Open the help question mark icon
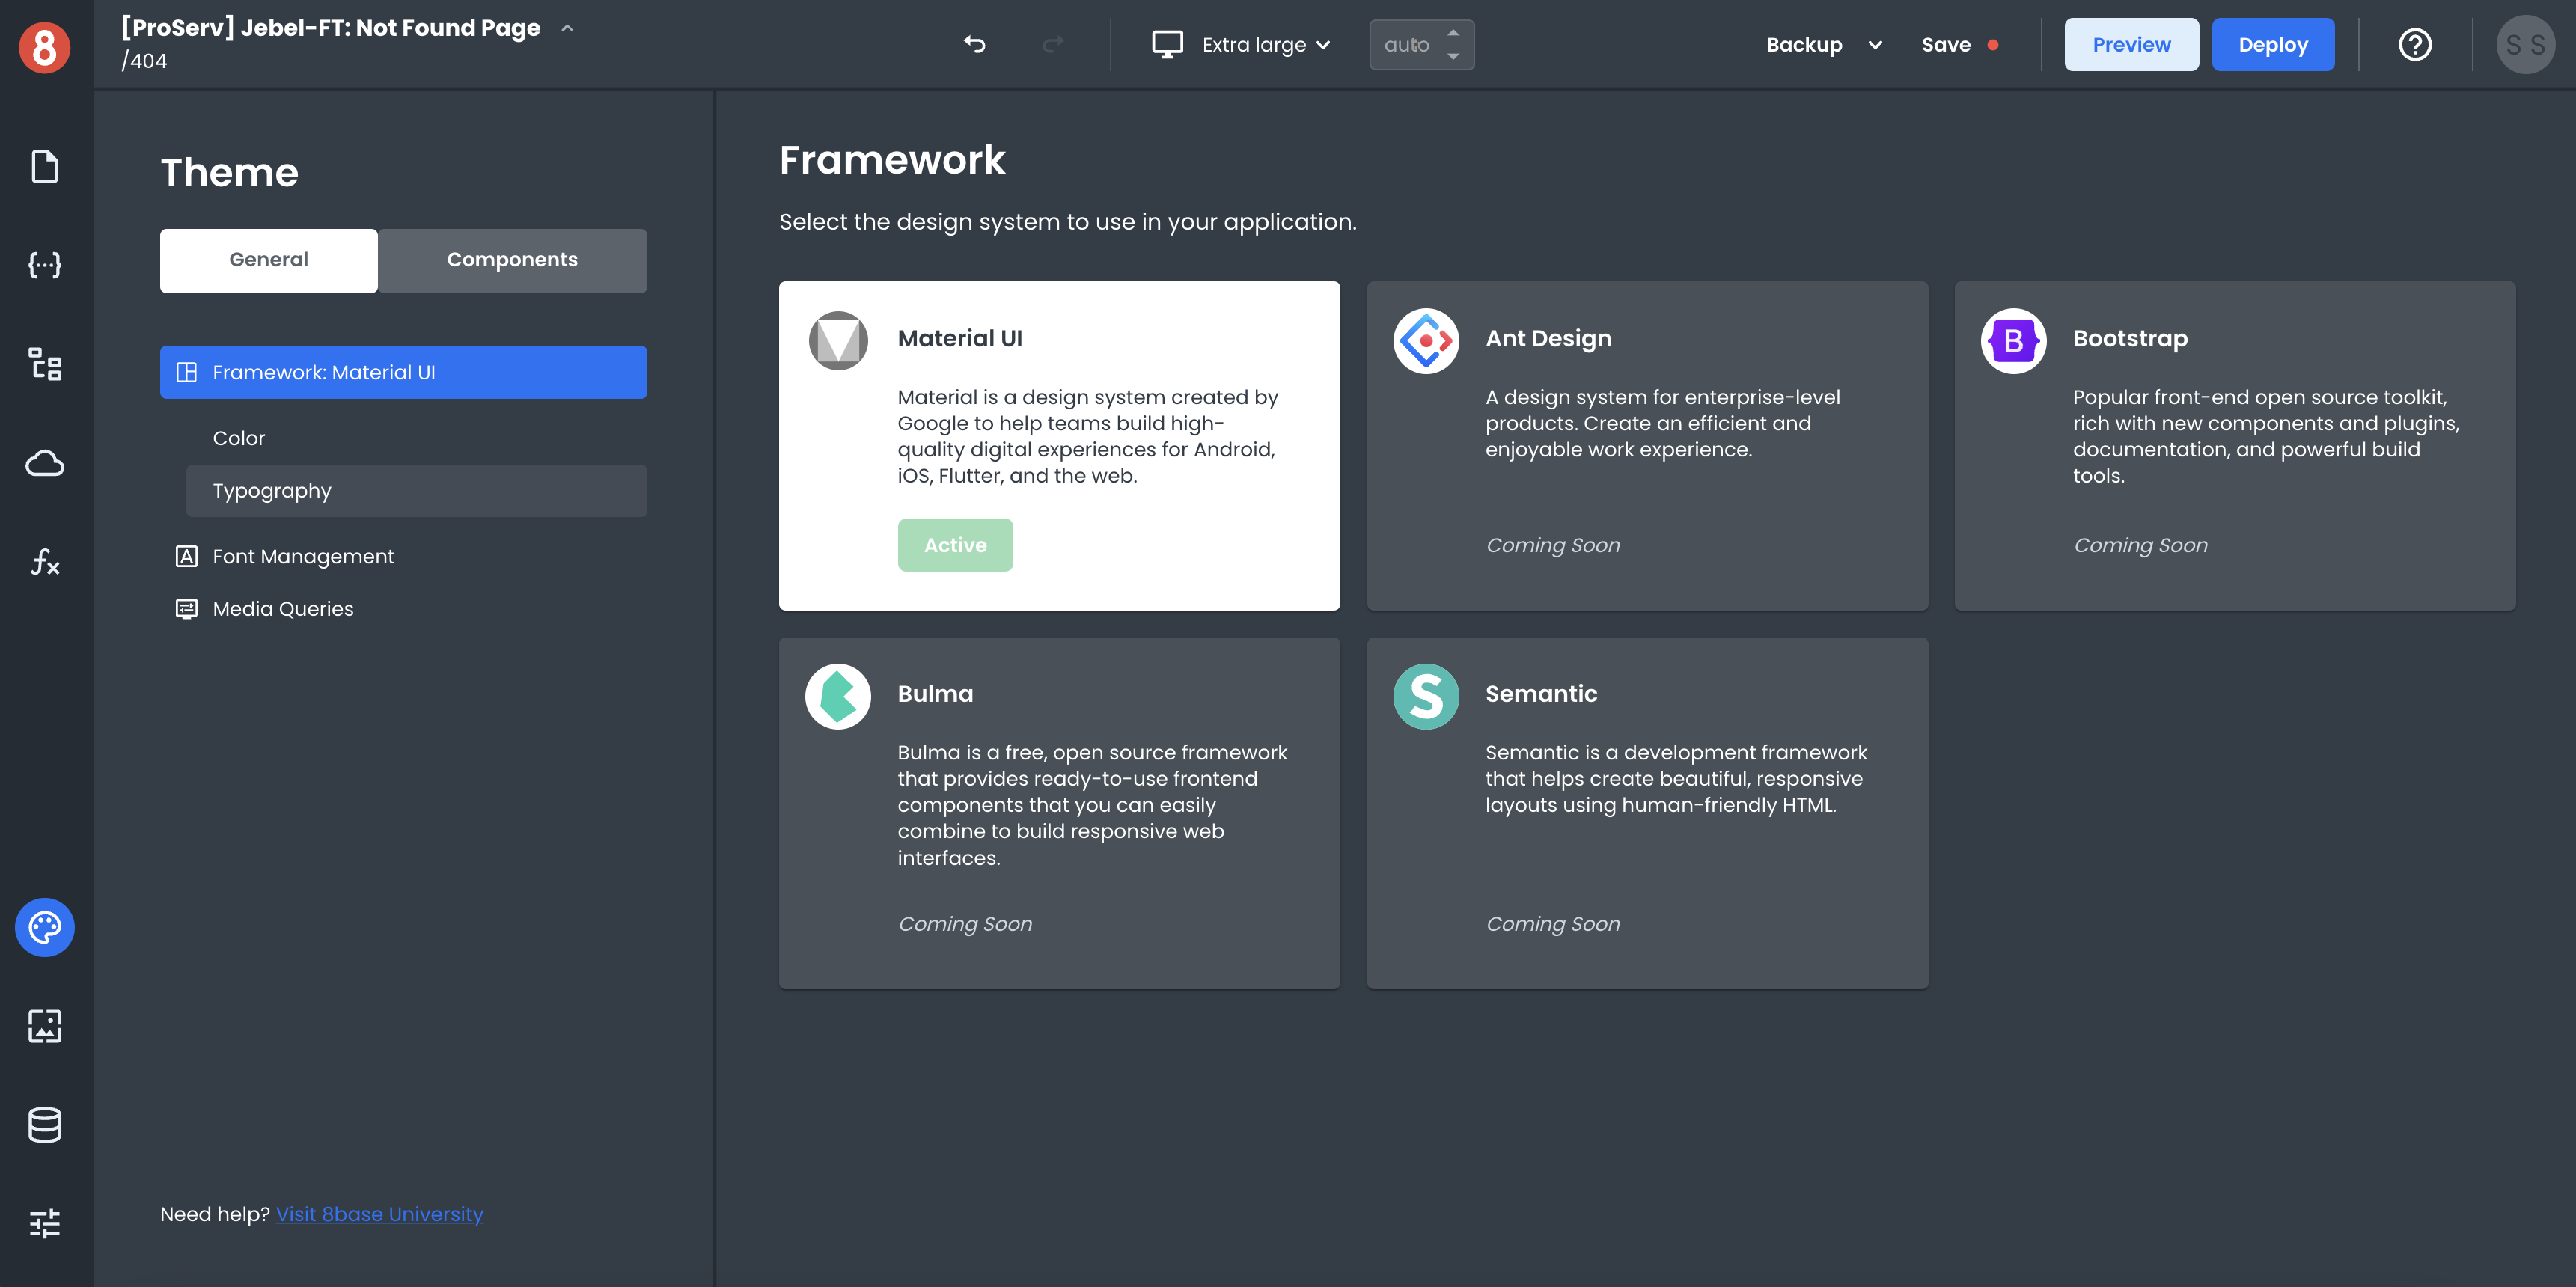Screen dimensions: 2576x1287 (x=2414, y=45)
